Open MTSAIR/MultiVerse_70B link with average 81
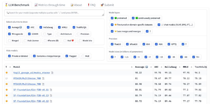210x104 pixels. 27,78
